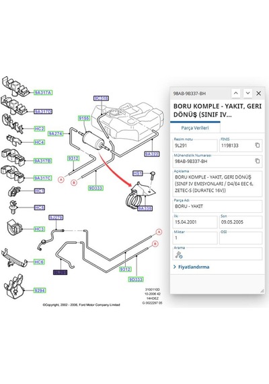Click the 9A322 pipe callout
269x384 pixels.
151,154
